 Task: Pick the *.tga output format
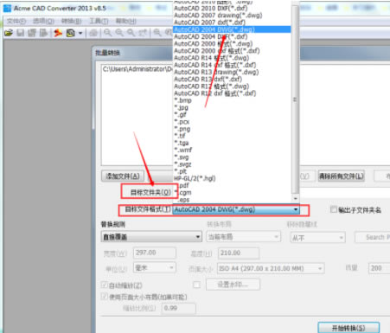[x=232, y=143]
